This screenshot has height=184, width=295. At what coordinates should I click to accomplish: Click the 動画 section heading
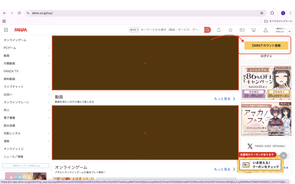[59, 97]
